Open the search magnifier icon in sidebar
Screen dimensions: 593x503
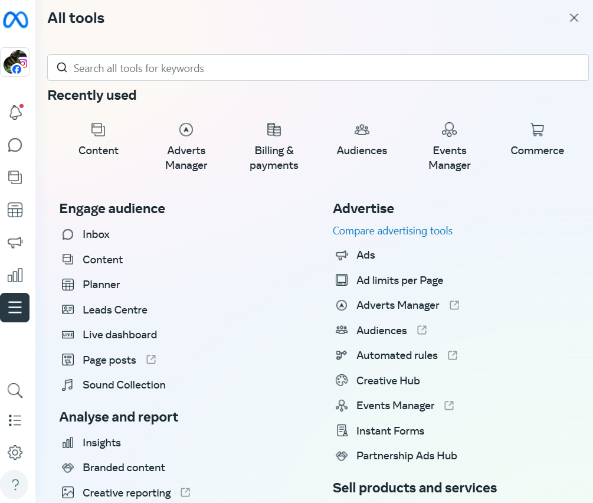click(x=15, y=390)
